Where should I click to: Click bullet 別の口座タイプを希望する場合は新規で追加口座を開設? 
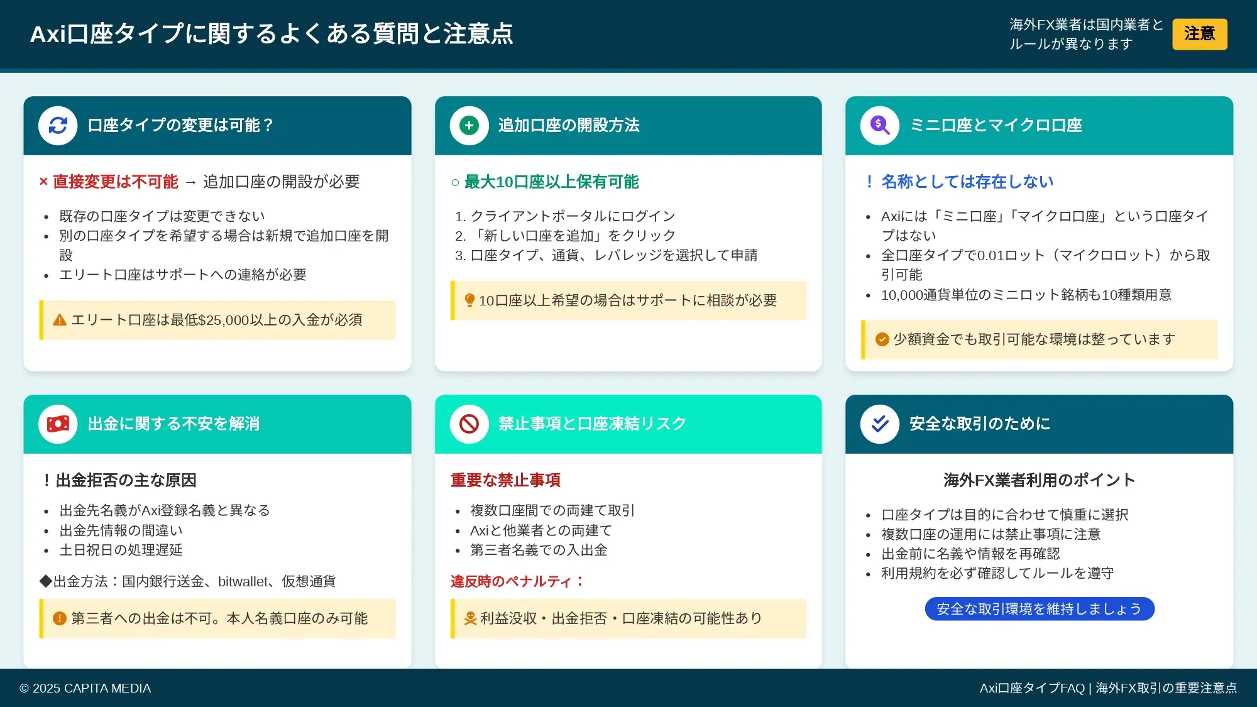pyautogui.click(x=224, y=245)
